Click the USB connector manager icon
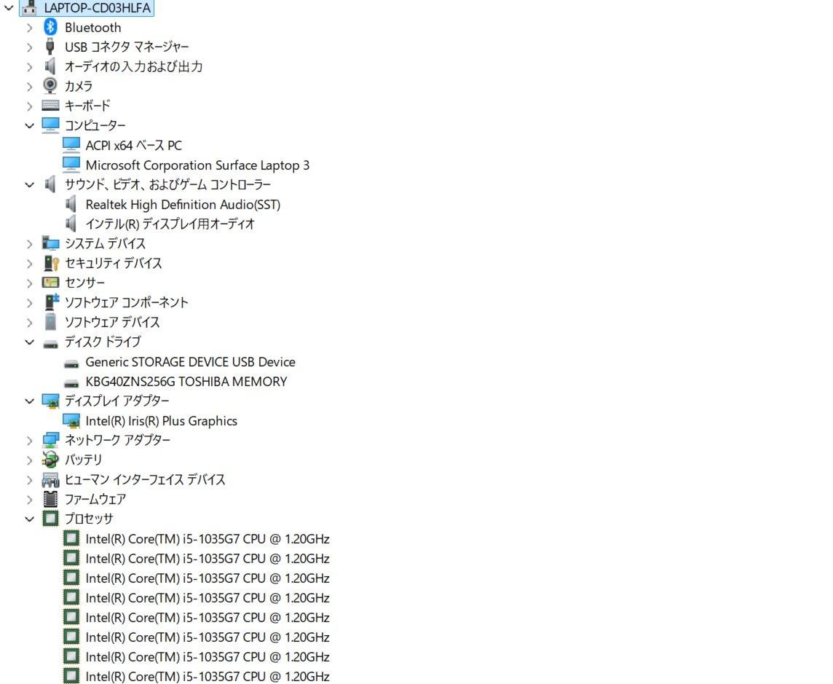Viewport: 833px width, 684px height. (50, 47)
